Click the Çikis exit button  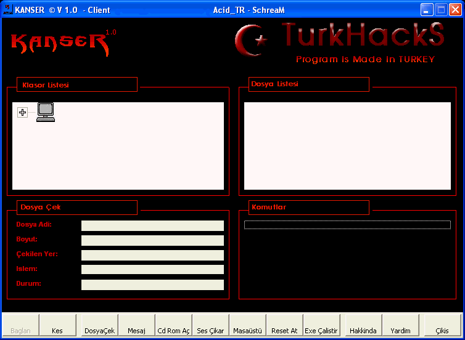point(442,331)
